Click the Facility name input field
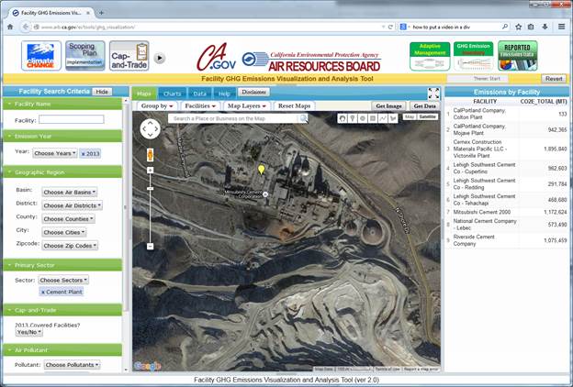The width and height of the screenshot is (573, 387). (x=71, y=120)
